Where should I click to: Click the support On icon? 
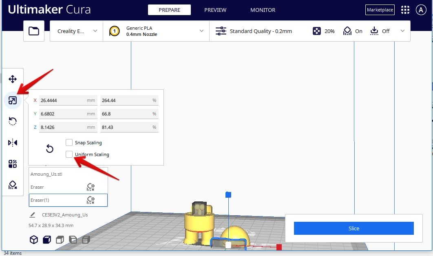(x=347, y=31)
